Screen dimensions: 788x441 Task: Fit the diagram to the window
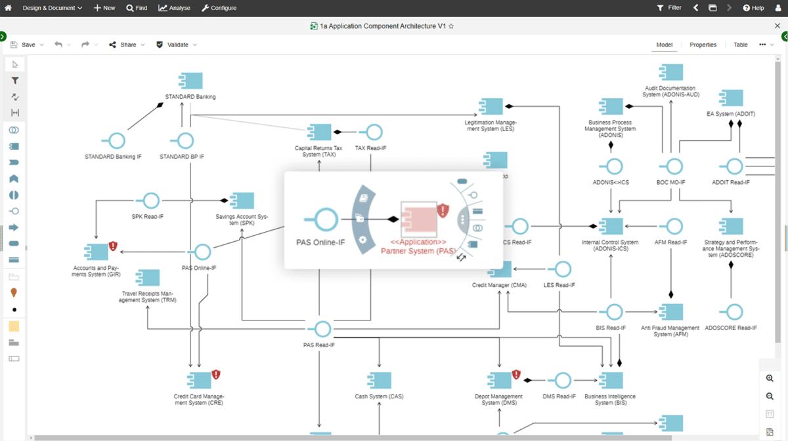(769, 431)
